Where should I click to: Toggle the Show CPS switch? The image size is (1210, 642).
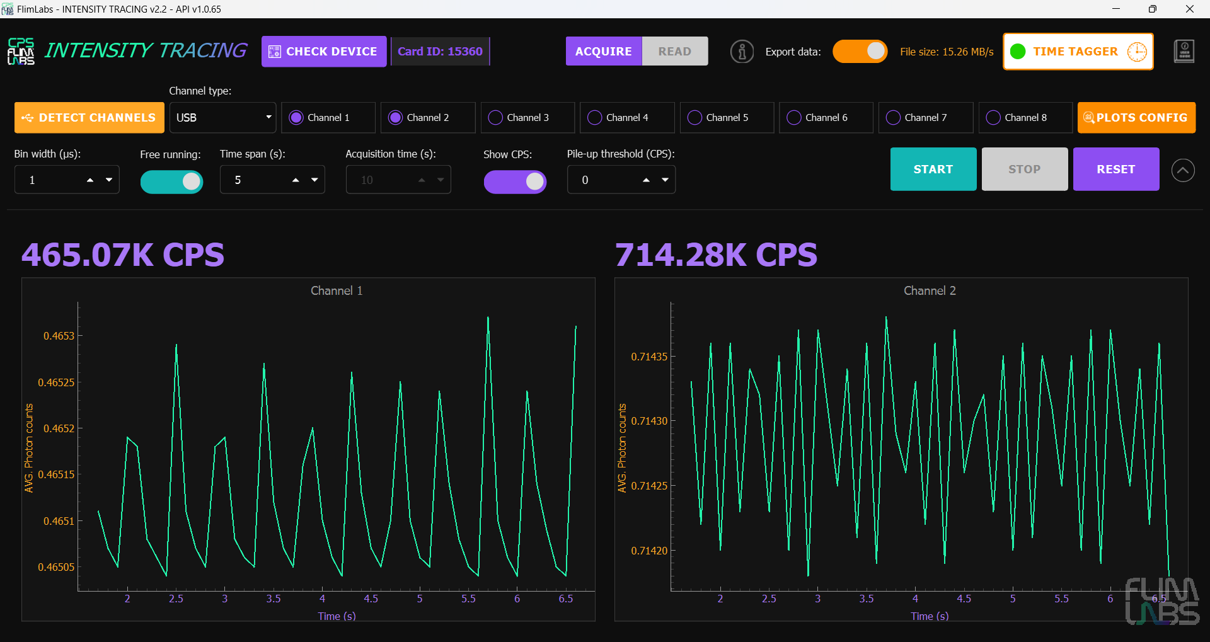point(515,181)
